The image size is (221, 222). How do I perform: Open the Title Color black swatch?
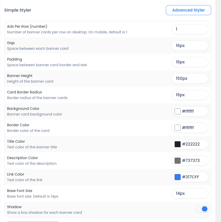click(x=178, y=144)
